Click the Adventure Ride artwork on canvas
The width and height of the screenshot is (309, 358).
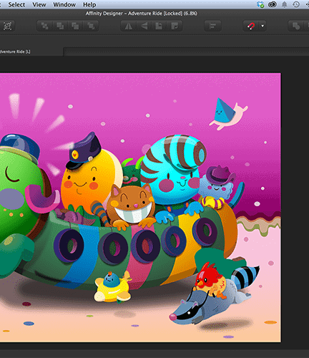coord(140,208)
